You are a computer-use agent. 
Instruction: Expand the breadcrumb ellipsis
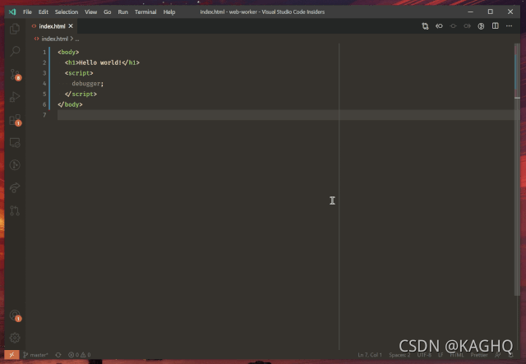[77, 39]
